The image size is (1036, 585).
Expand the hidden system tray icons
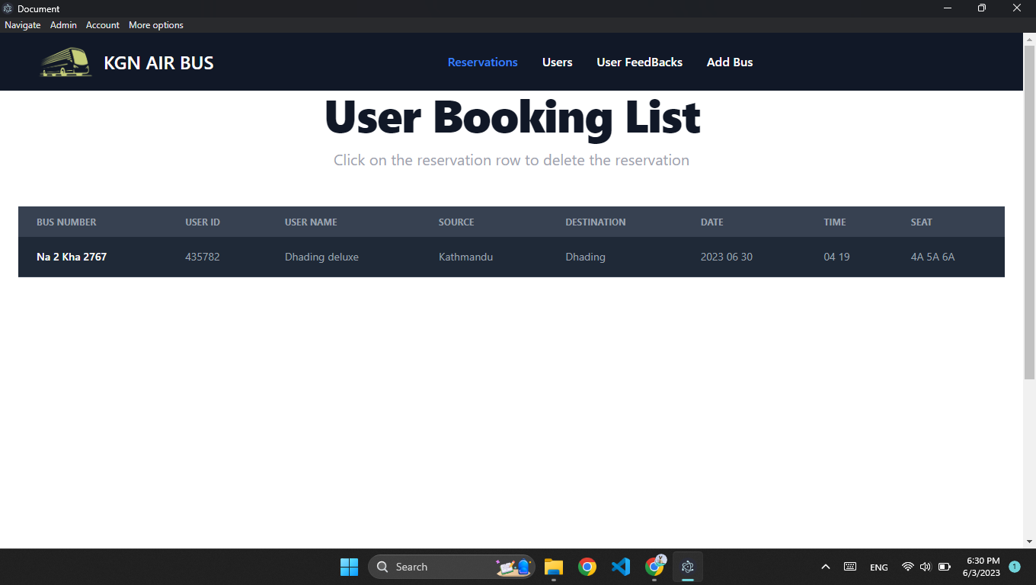[825, 567]
